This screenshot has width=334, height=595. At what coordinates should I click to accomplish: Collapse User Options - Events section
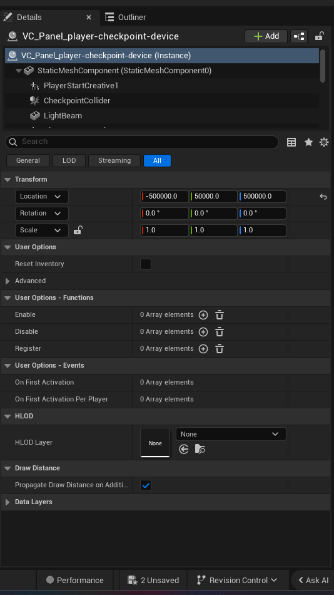click(8, 365)
